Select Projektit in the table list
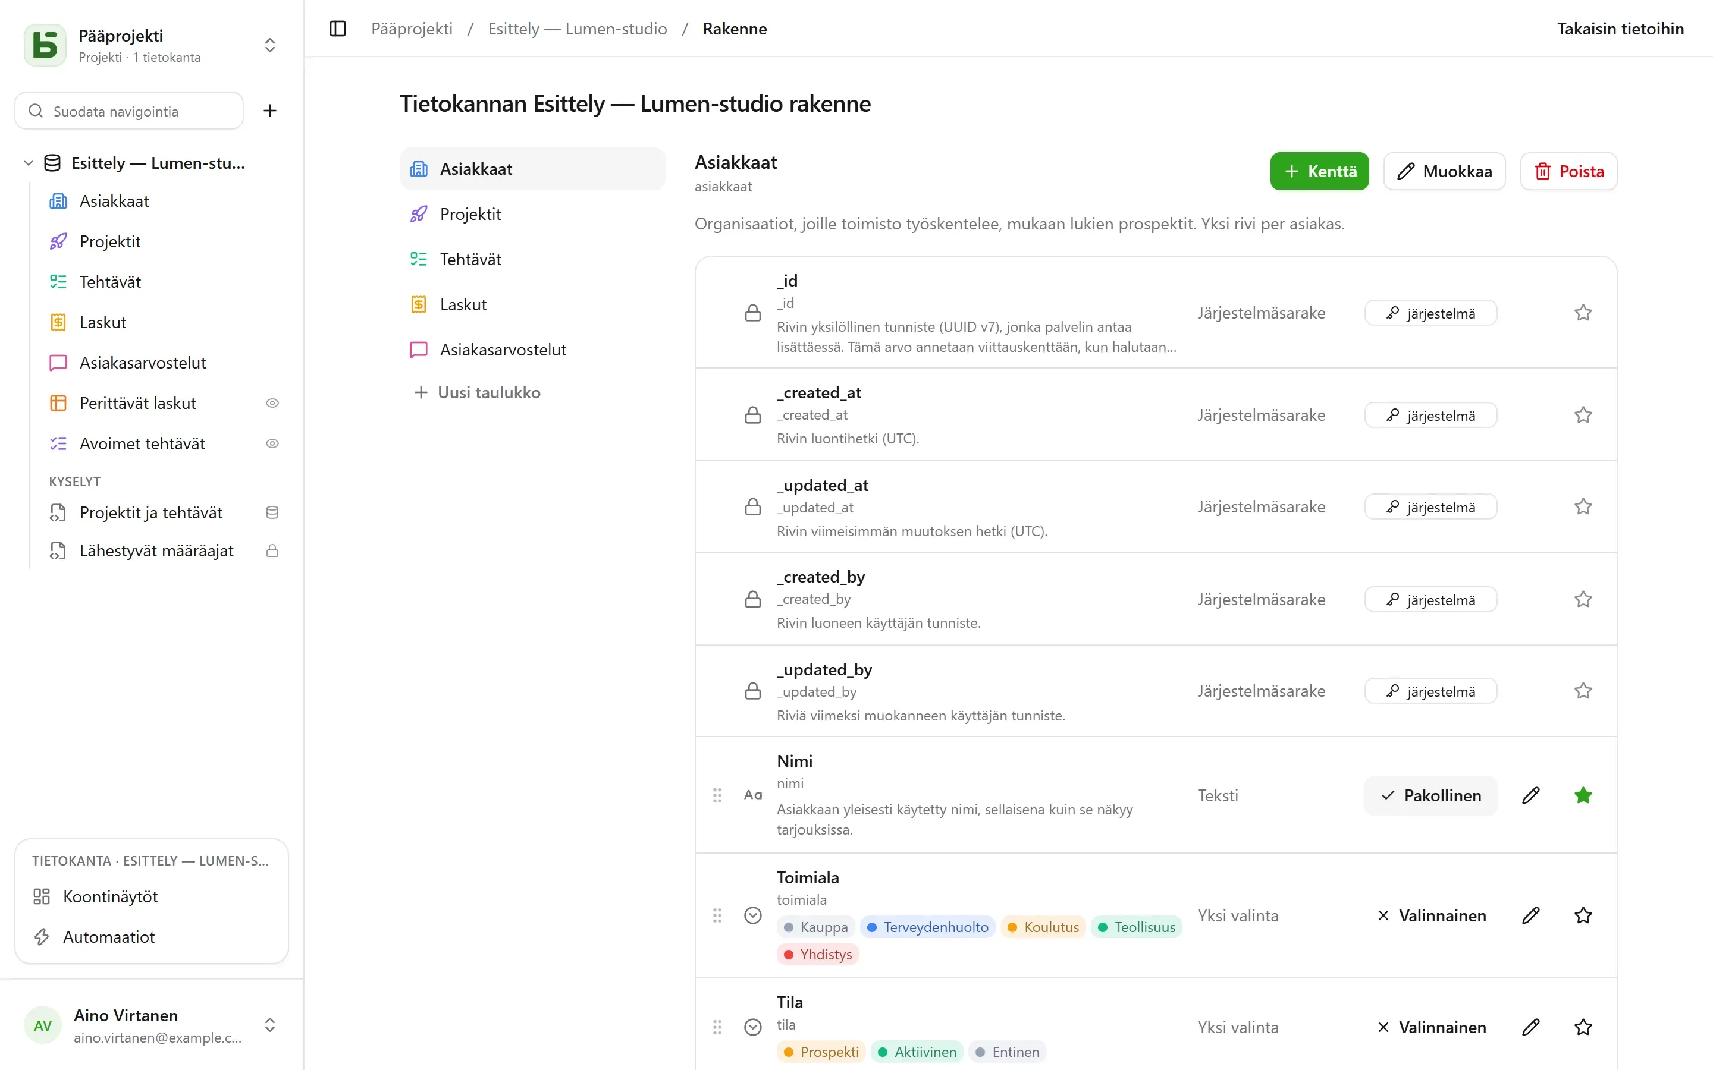1713x1070 pixels. coord(532,215)
